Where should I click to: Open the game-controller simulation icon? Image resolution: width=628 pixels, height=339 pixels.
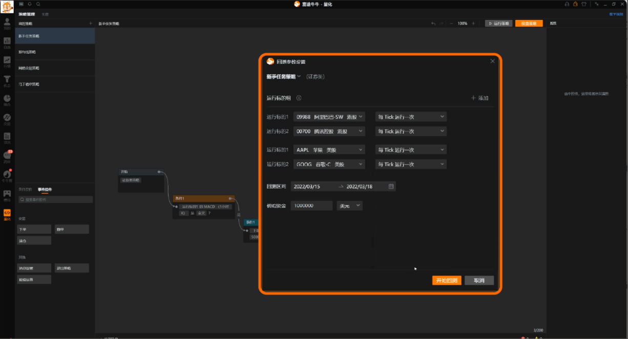(7, 195)
